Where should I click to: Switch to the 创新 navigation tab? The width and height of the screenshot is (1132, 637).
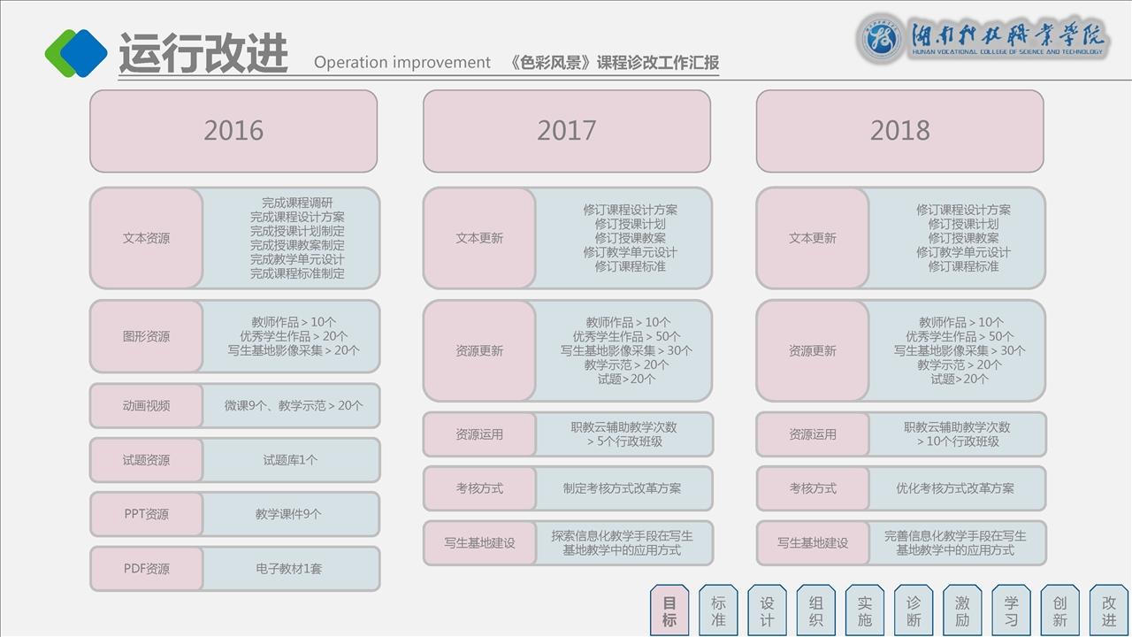point(1059,610)
